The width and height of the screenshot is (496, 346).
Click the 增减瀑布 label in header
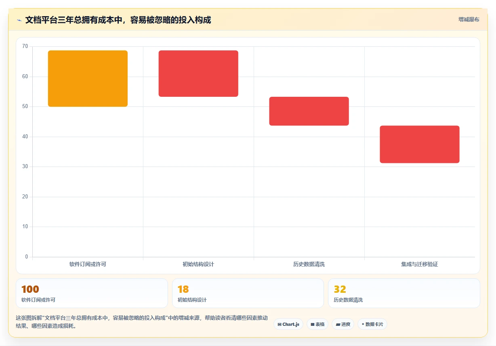pyautogui.click(x=469, y=19)
